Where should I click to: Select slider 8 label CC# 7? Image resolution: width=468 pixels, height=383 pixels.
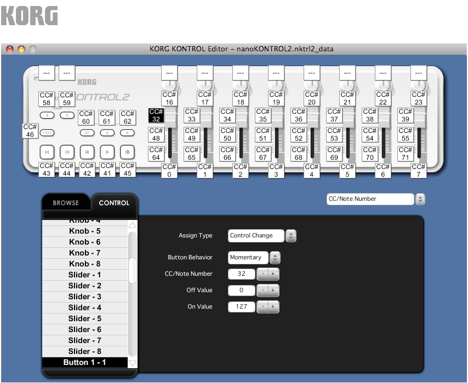tap(419, 171)
